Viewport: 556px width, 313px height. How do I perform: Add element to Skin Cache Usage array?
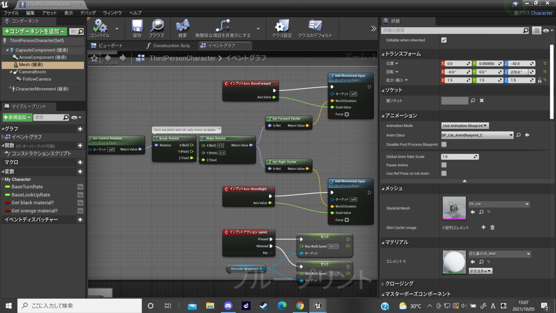[x=484, y=228]
